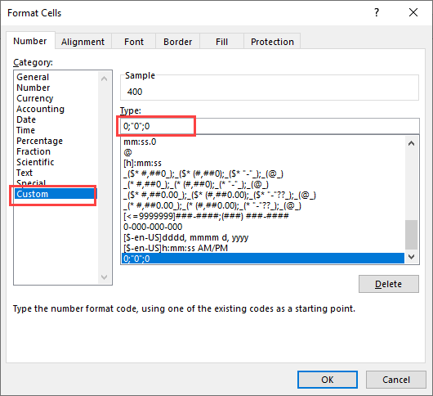Click type list scroll up arrow
Screen dimensions: 433x396
412,143
